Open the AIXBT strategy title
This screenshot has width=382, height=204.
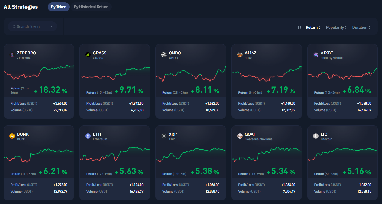pyautogui.click(x=327, y=53)
